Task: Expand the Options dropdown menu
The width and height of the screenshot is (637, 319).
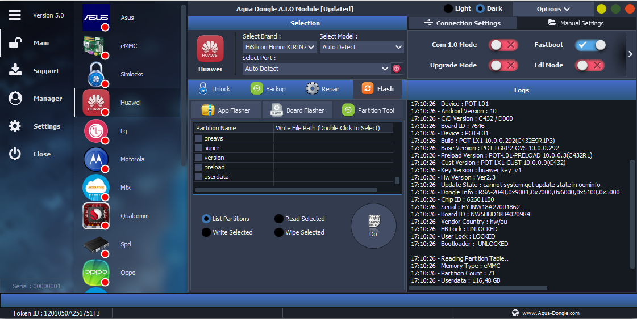Action: [553, 9]
